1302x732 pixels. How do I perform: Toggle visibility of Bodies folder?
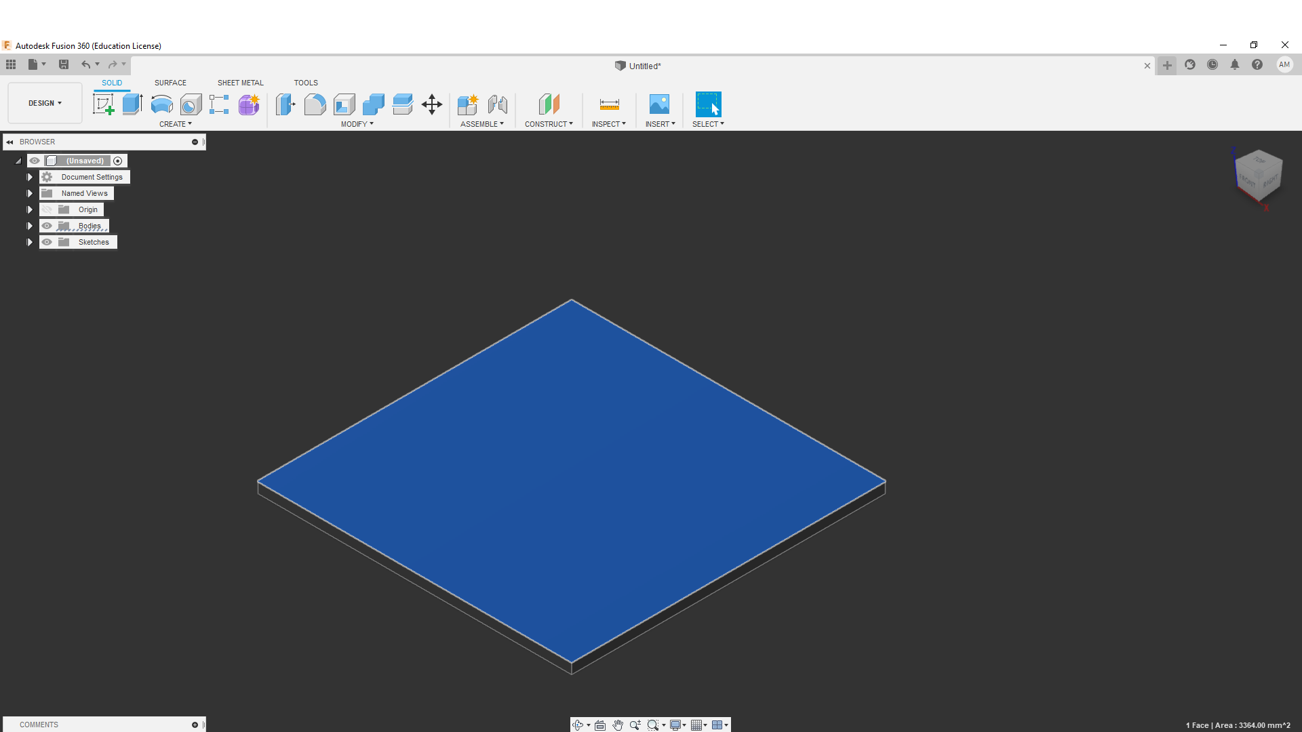click(x=47, y=226)
